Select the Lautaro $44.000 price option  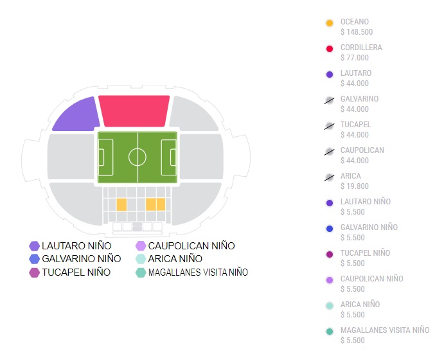[x=355, y=78]
